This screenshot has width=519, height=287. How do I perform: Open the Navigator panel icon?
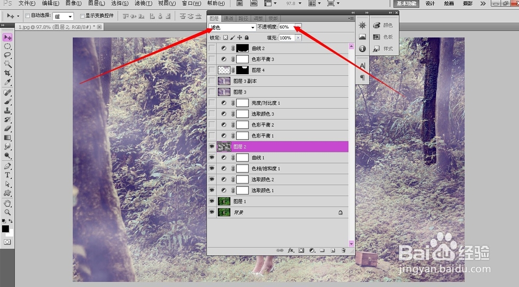coord(362,25)
